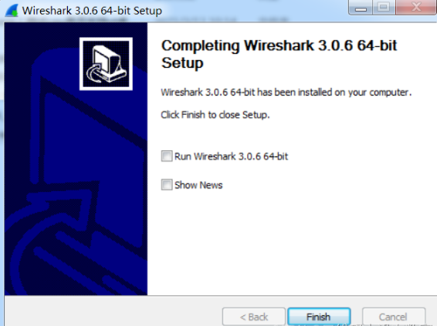Close the Setup window with X
This screenshot has width=437, height=326.
pos(416,7)
